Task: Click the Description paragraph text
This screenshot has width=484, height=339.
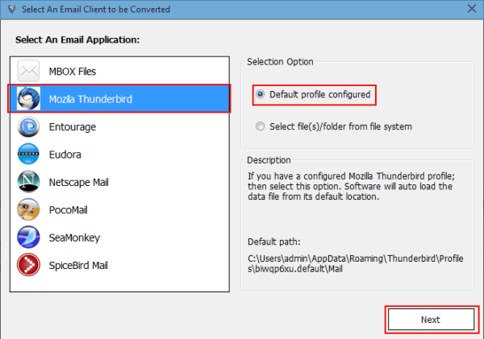Action: 349,186
